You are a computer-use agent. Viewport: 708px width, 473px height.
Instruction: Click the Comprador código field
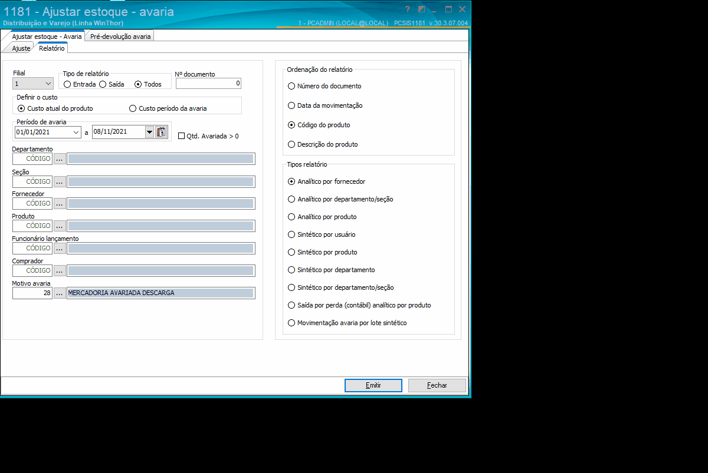(32, 270)
